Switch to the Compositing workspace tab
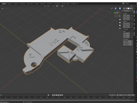Image resolution: width=137 pixels, height=103 pixels. 57,4
